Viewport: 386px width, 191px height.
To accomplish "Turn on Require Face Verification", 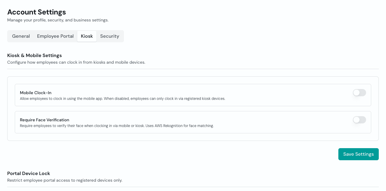I will pos(359,120).
